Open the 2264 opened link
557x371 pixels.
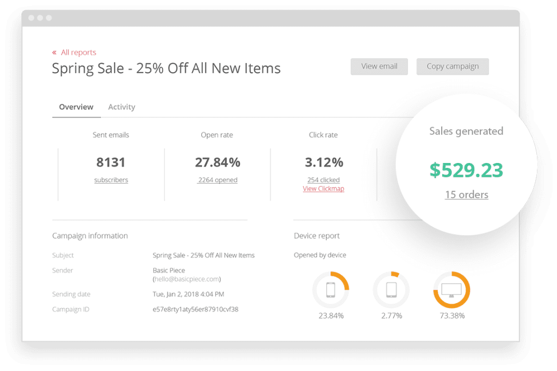[x=217, y=180]
